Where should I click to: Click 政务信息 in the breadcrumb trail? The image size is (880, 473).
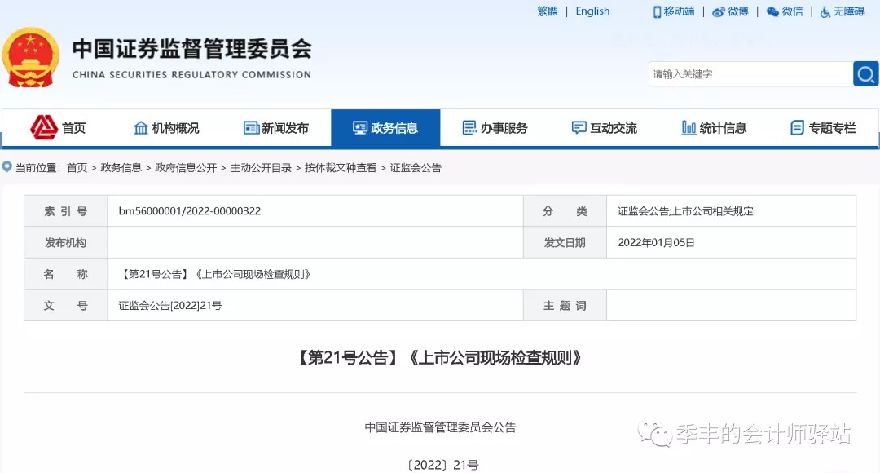121,167
